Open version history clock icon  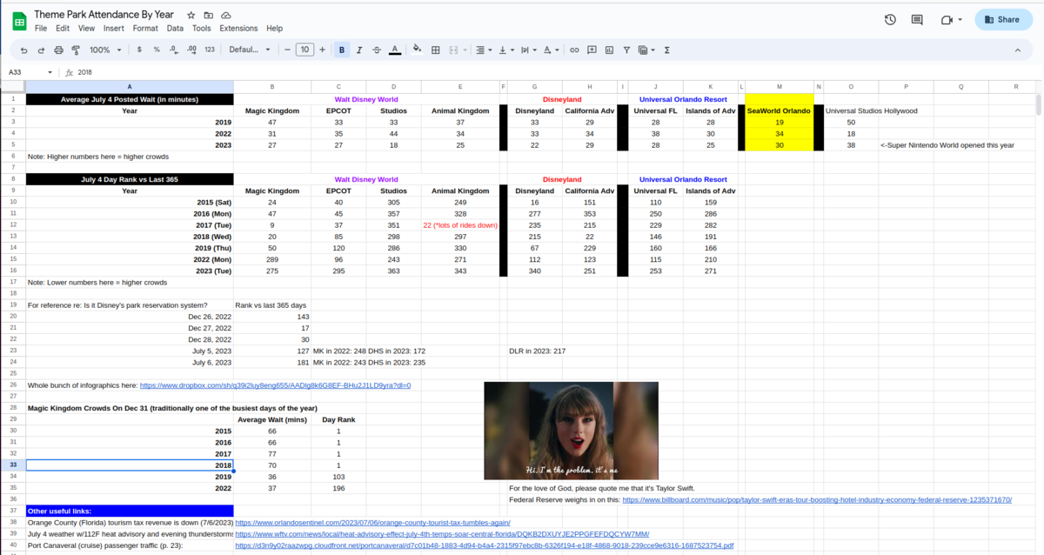890,19
